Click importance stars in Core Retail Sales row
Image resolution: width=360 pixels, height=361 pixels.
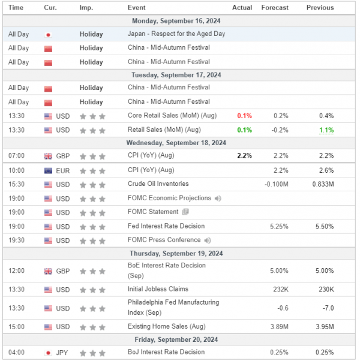[x=92, y=116]
